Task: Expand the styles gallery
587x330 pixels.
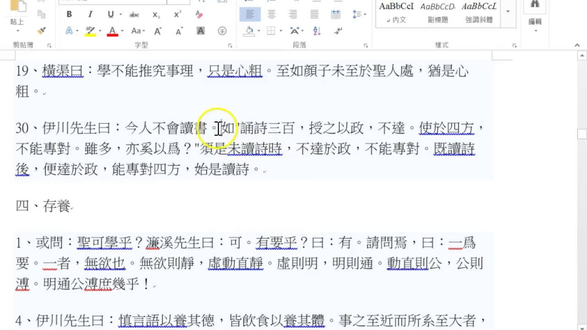Action: click(508, 12)
